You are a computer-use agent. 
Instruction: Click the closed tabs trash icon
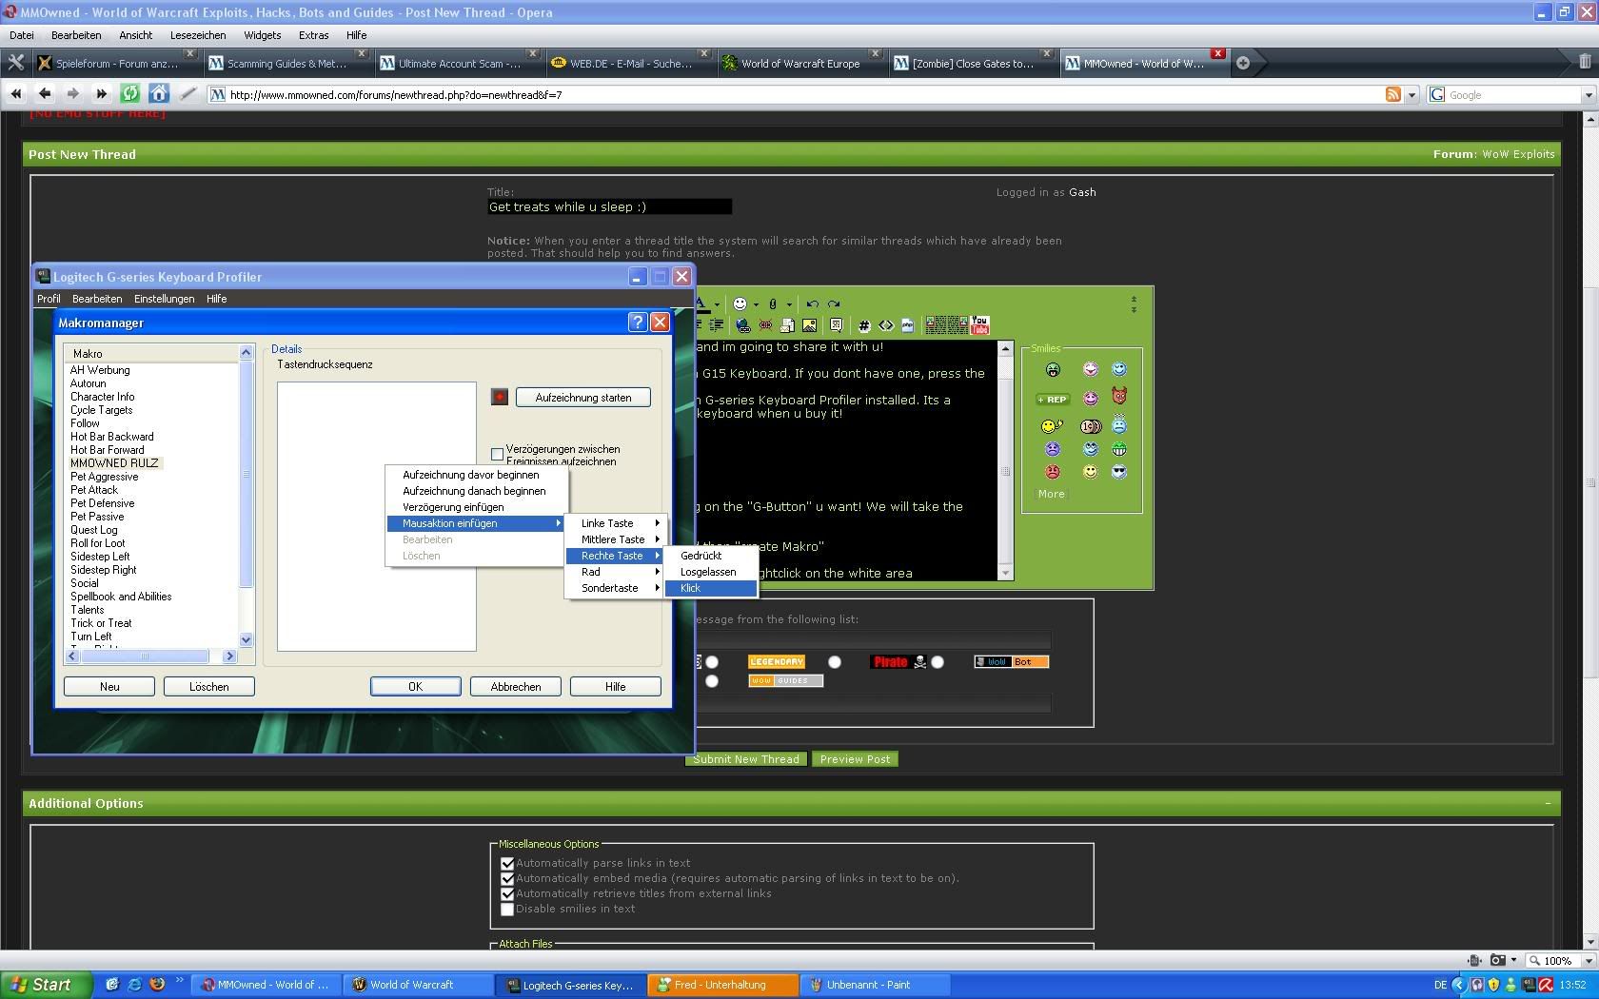[x=1585, y=62]
